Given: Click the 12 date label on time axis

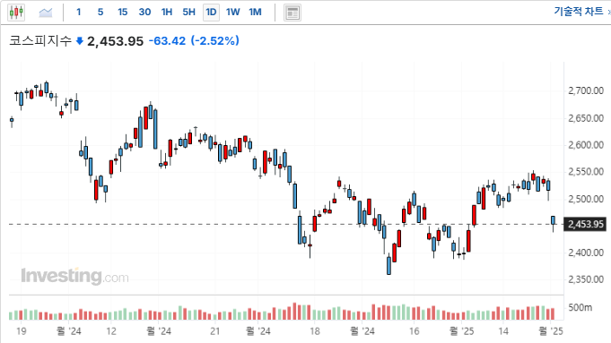Looking at the screenshot, I should (x=111, y=331).
